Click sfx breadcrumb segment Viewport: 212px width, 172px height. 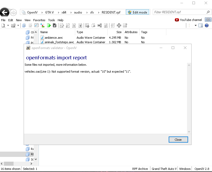tap(92, 12)
